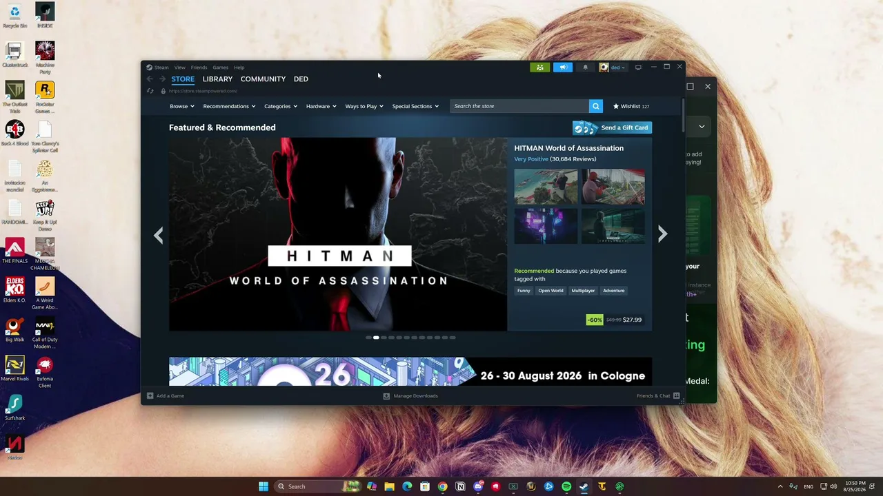The height and width of the screenshot is (496, 883).
Task: Go forward in the Steam navigation history
Action: pyautogui.click(x=162, y=79)
